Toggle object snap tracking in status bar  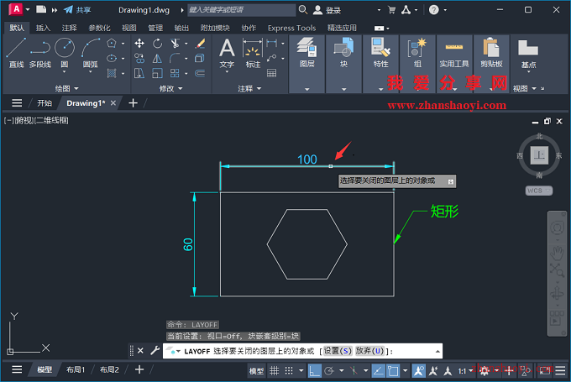[x=379, y=371]
